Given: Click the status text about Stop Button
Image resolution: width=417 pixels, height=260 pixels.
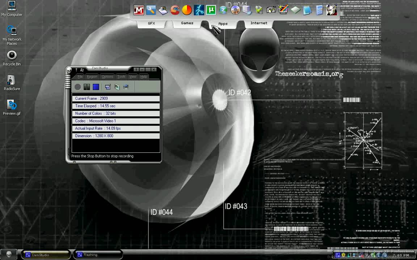Looking at the screenshot, I should click(x=102, y=156).
